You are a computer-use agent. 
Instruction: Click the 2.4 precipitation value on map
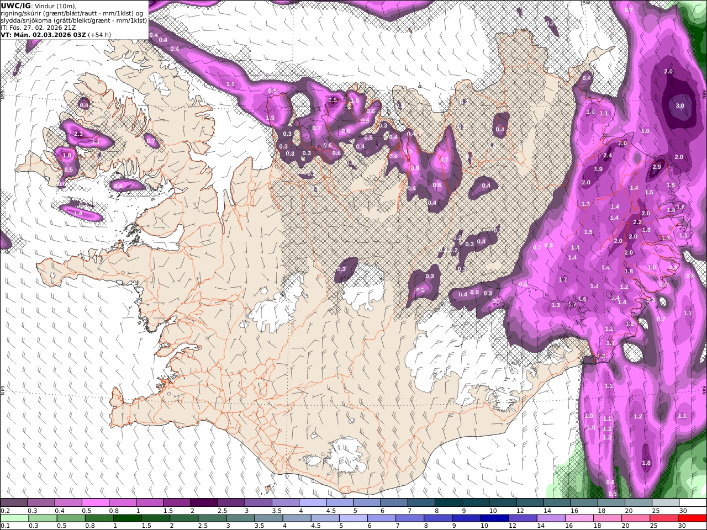click(x=608, y=156)
